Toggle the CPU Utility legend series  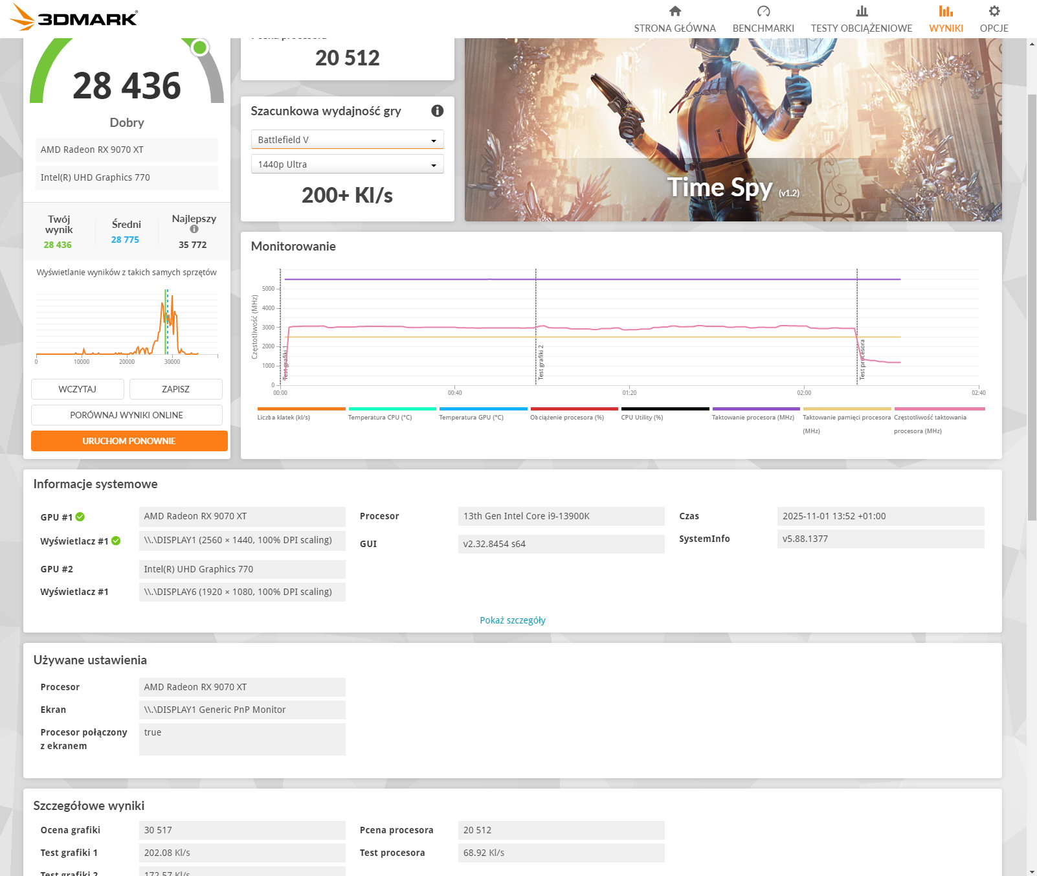(x=641, y=418)
